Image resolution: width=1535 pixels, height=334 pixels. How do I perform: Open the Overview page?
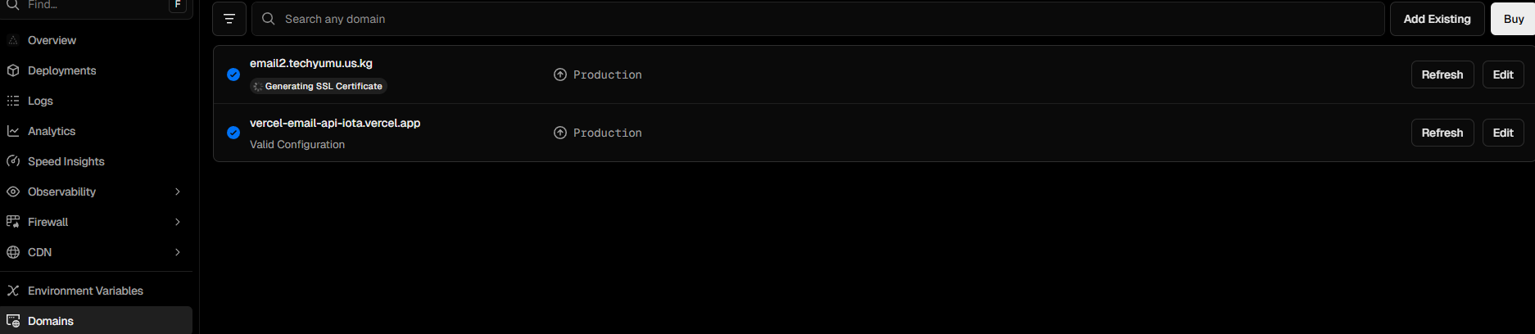(52, 40)
